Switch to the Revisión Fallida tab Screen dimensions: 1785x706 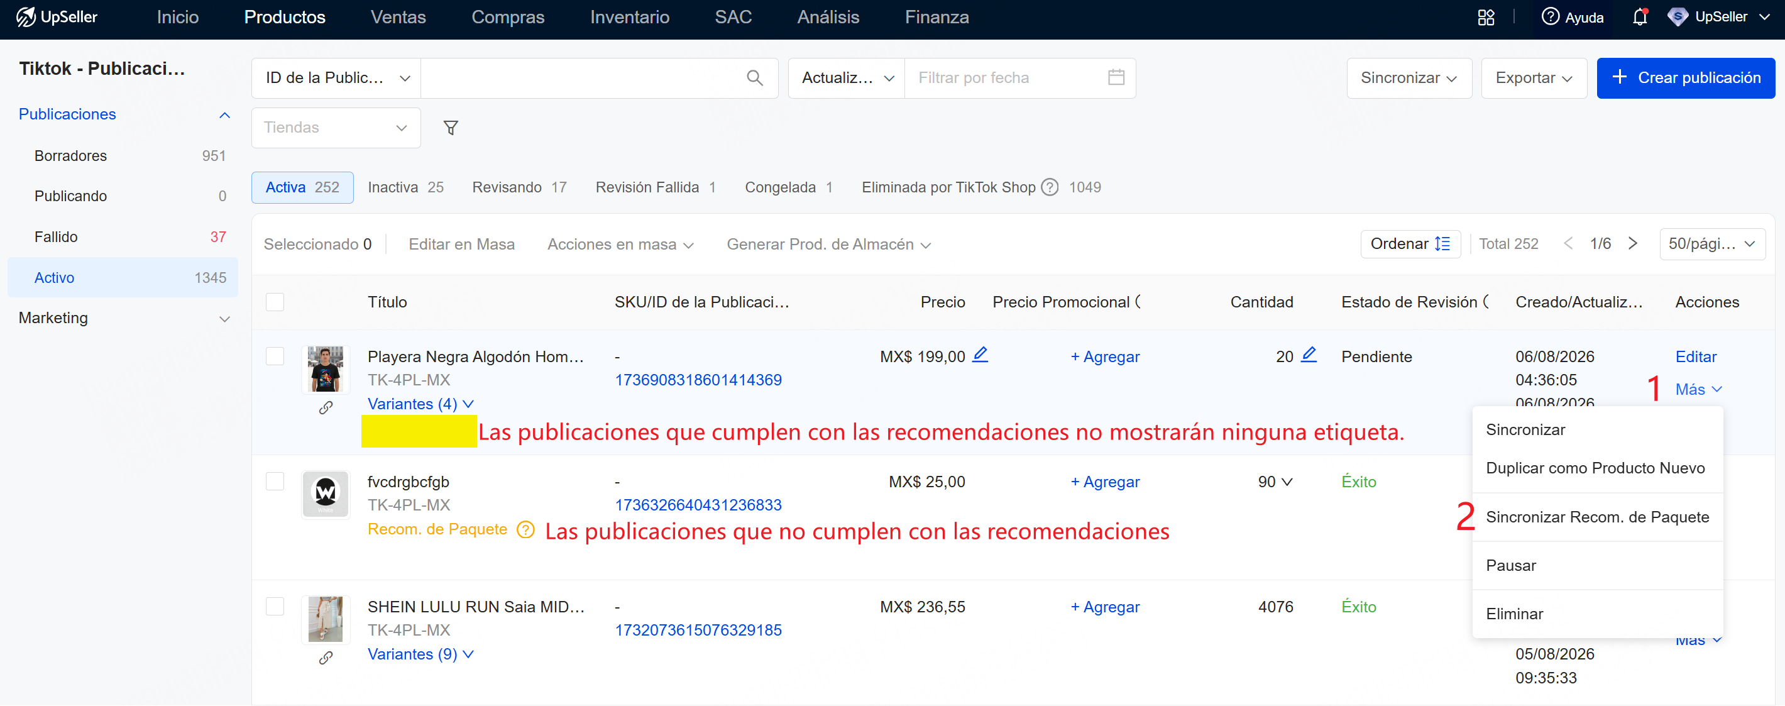pos(656,187)
